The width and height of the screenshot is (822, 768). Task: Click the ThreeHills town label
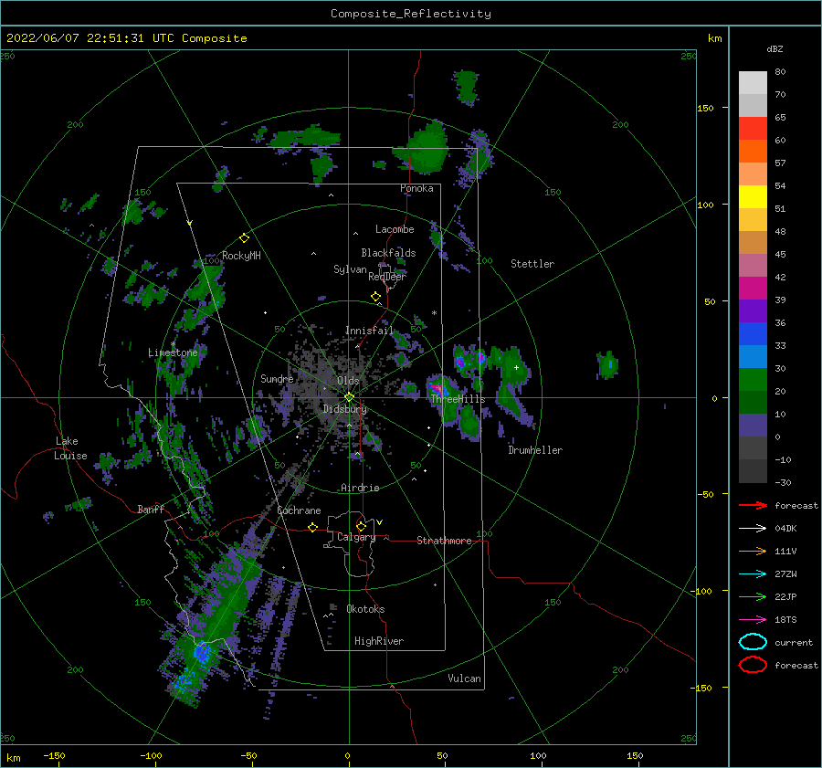click(458, 399)
